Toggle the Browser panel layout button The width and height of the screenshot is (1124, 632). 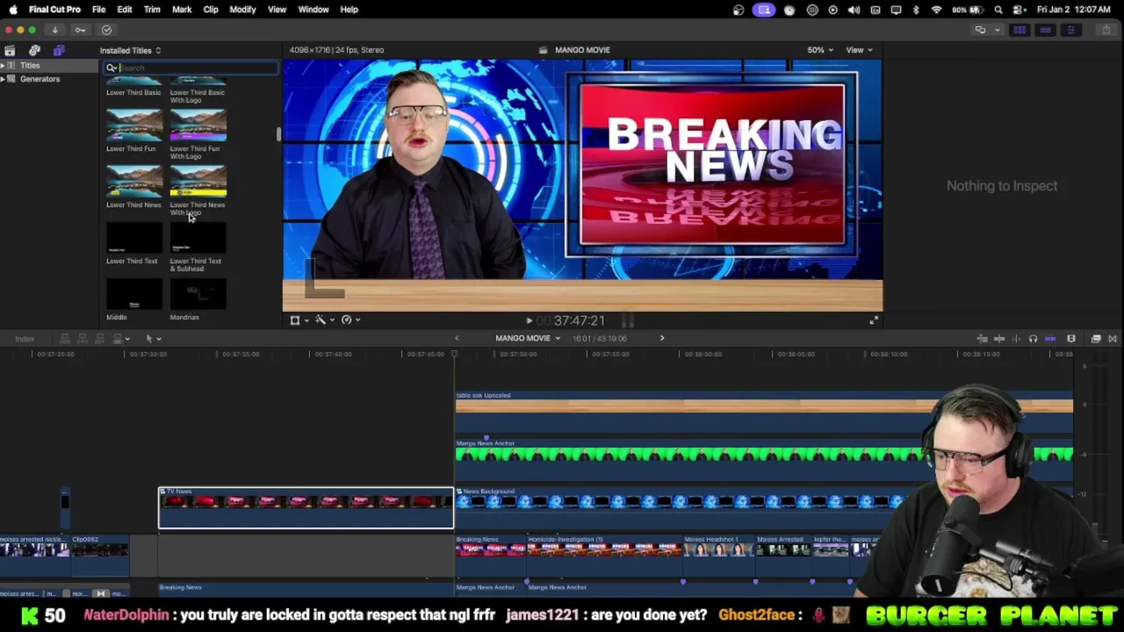coord(1020,30)
